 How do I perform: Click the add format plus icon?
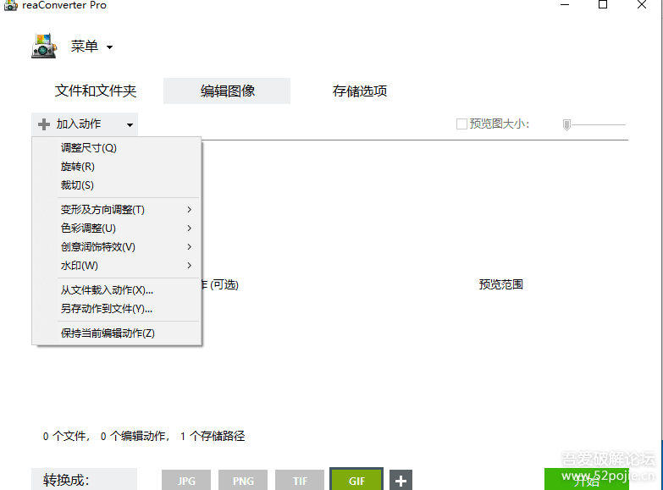tap(401, 481)
